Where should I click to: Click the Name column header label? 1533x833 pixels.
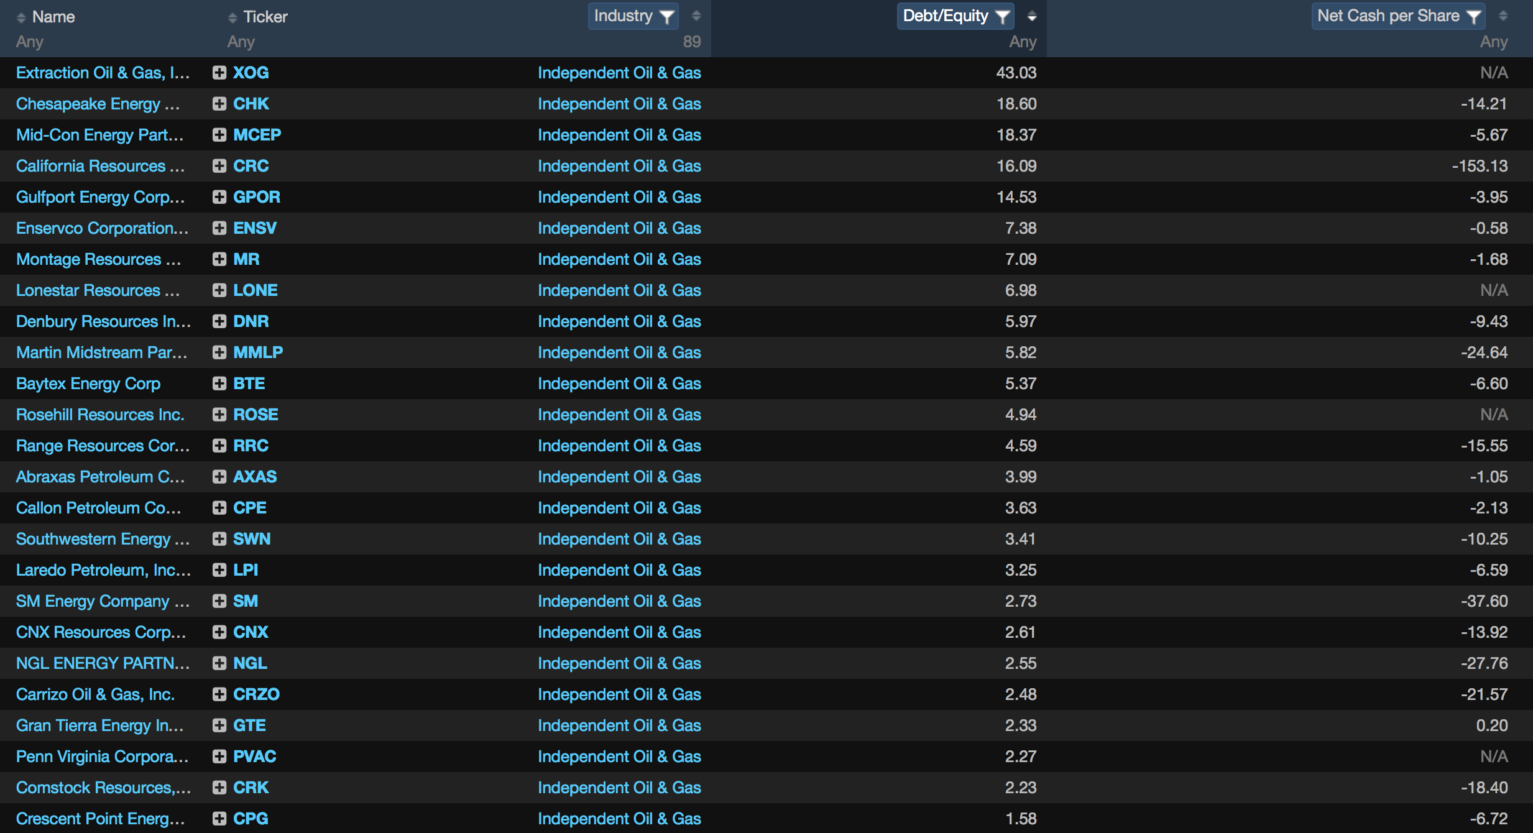pyautogui.click(x=53, y=17)
